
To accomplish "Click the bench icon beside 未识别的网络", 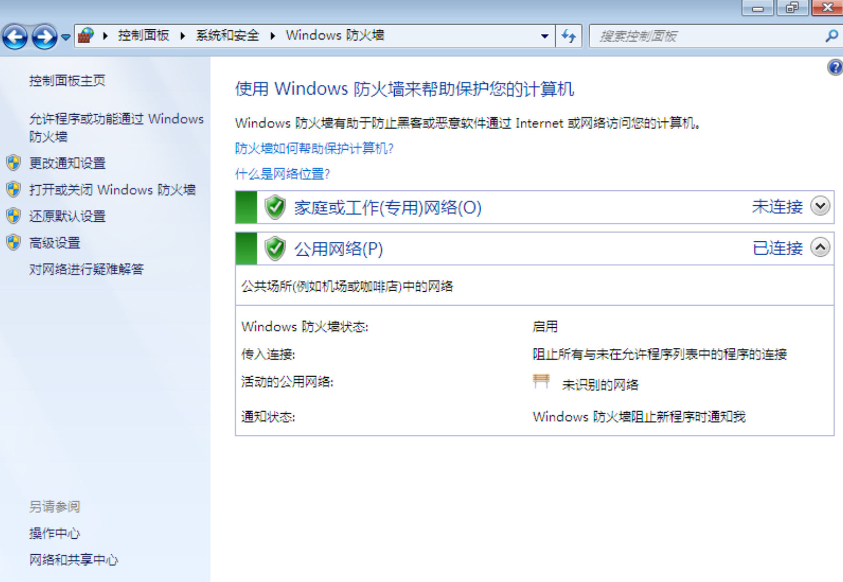I will click(541, 381).
